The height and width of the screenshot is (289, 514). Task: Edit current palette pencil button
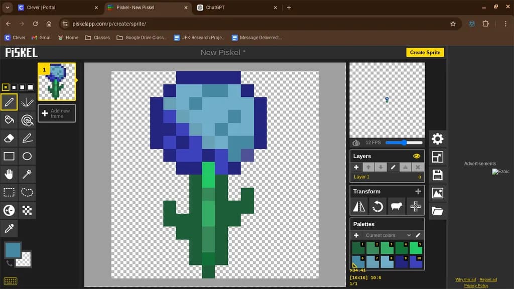pyautogui.click(x=418, y=235)
